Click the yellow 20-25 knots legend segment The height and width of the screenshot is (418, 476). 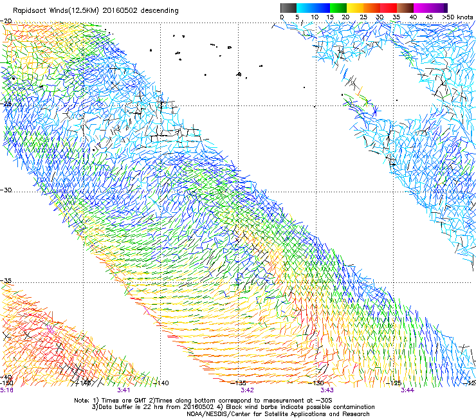[x=355, y=8]
